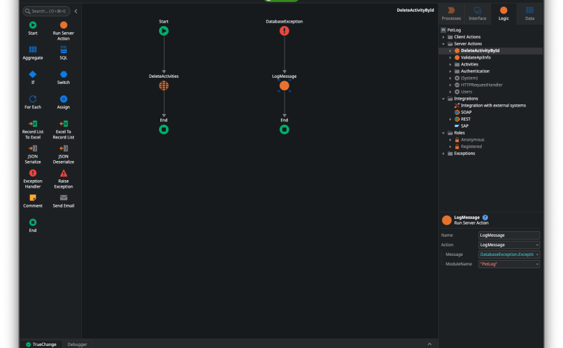Image resolution: width=563 pixels, height=348 pixels.
Task: Switch to the Data tab
Action: [530, 14]
